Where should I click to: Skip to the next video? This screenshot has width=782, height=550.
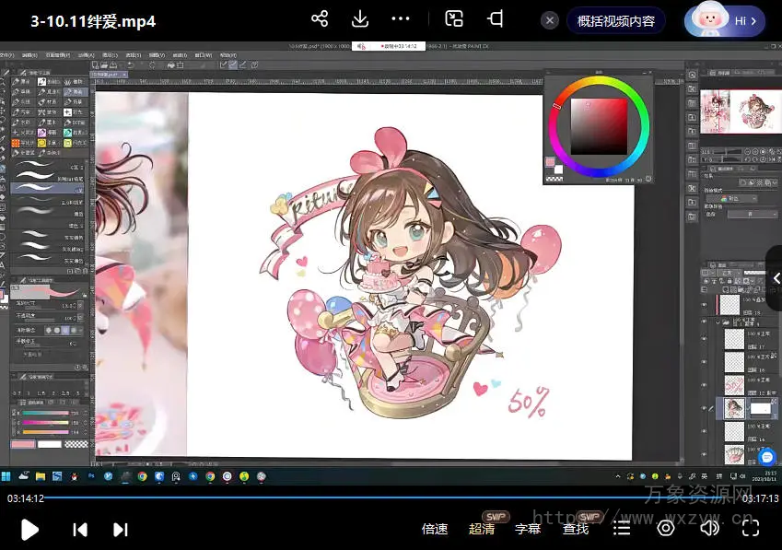121,529
